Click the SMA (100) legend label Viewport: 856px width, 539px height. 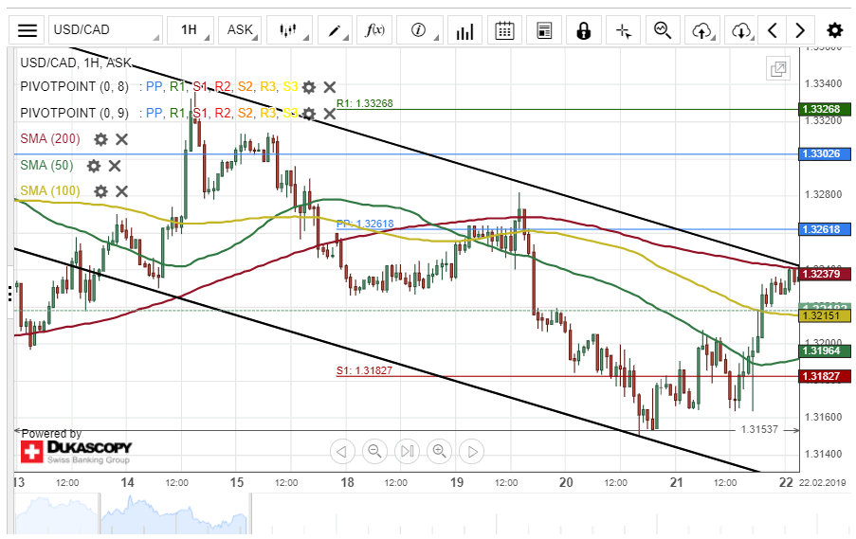pyautogui.click(x=50, y=191)
